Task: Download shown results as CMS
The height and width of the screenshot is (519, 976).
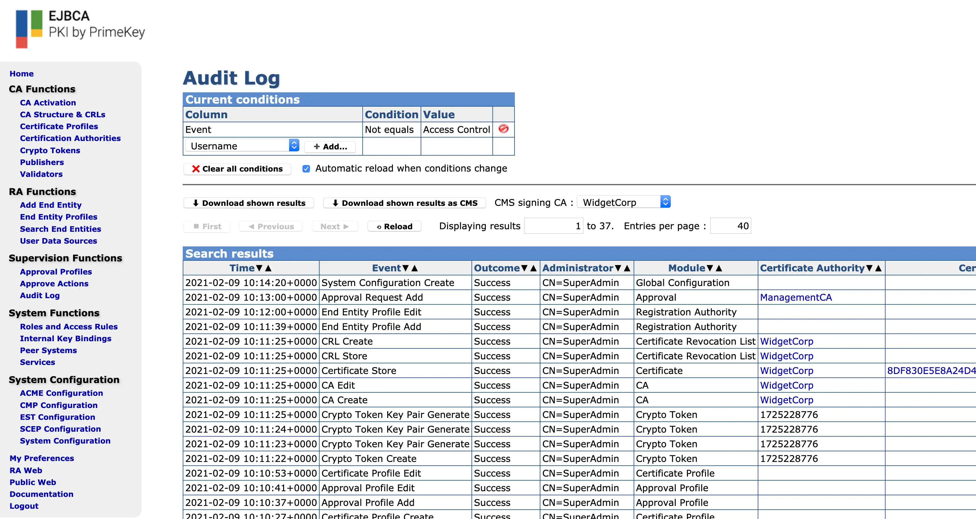Action: click(405, 203)
